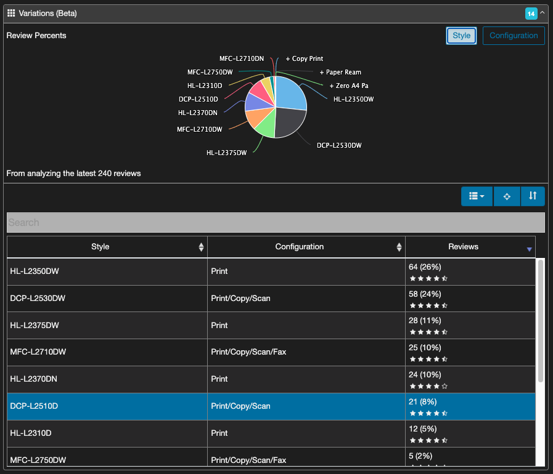
Task: Focus the Search input field
Action: tap(276, 223)
